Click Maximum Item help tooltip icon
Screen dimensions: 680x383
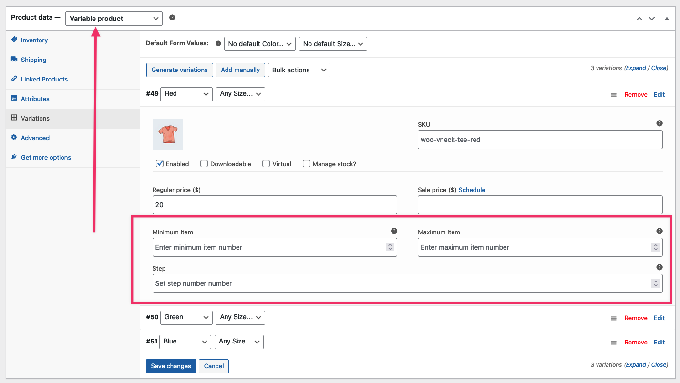[659, 231]
